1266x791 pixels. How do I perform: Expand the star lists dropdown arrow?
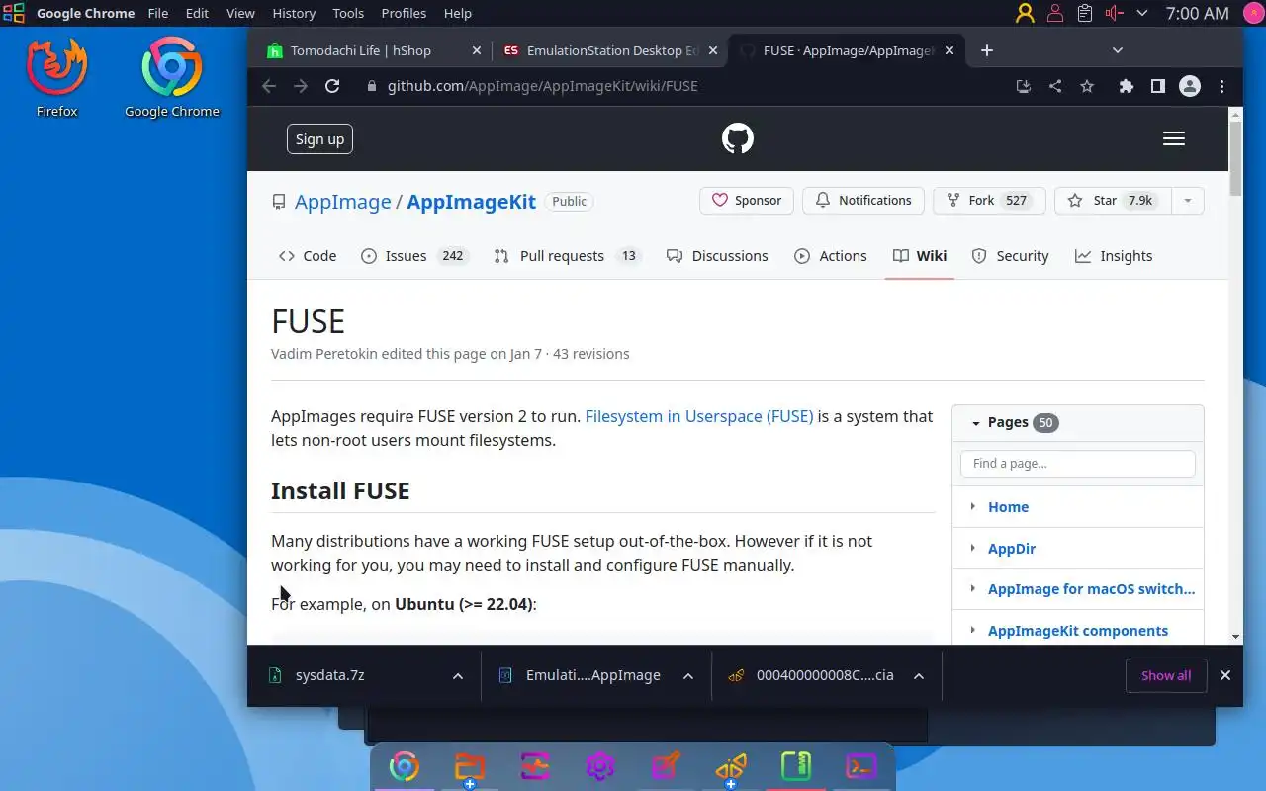pos(1187,200)
